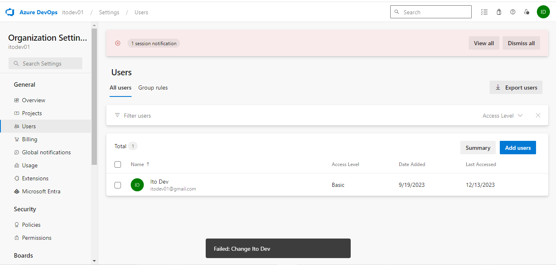Click the Settings breadcrumb link
This screenshot has height=265, width=556.
click(109, 12)
